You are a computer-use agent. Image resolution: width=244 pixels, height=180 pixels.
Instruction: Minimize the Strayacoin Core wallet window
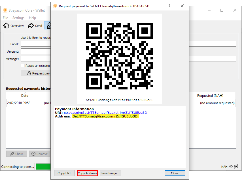point(209,10)
